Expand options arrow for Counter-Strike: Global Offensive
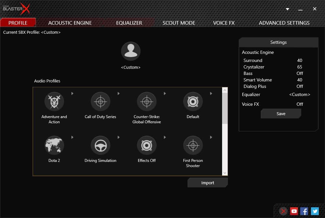The height and width of the screenshot is (218, 325). click(165, 93)
